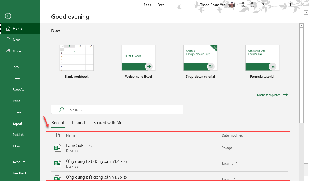Go to Home in sidebar
The height and width of the screenshot is (181, 309).
[x=20, y=28]
